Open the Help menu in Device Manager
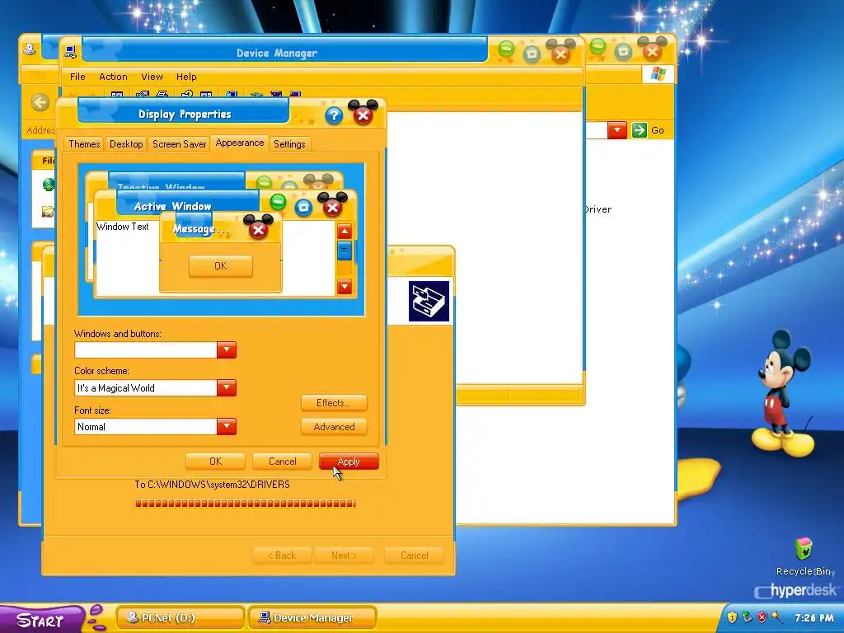 [x=186, y=77]
